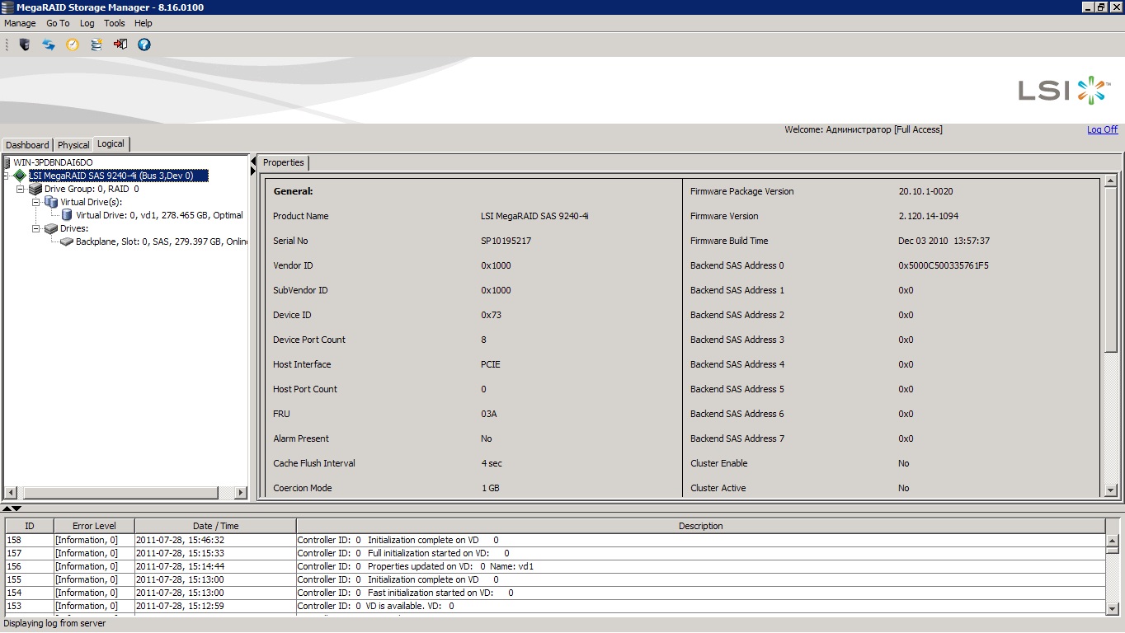Click the Log Off link
The height and width of the screenshot is (633, 1125).
[x=1102, y=129]
